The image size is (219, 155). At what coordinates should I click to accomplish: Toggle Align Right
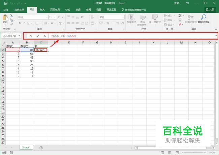(77, 23)
